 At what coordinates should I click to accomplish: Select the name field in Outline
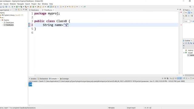191,55
